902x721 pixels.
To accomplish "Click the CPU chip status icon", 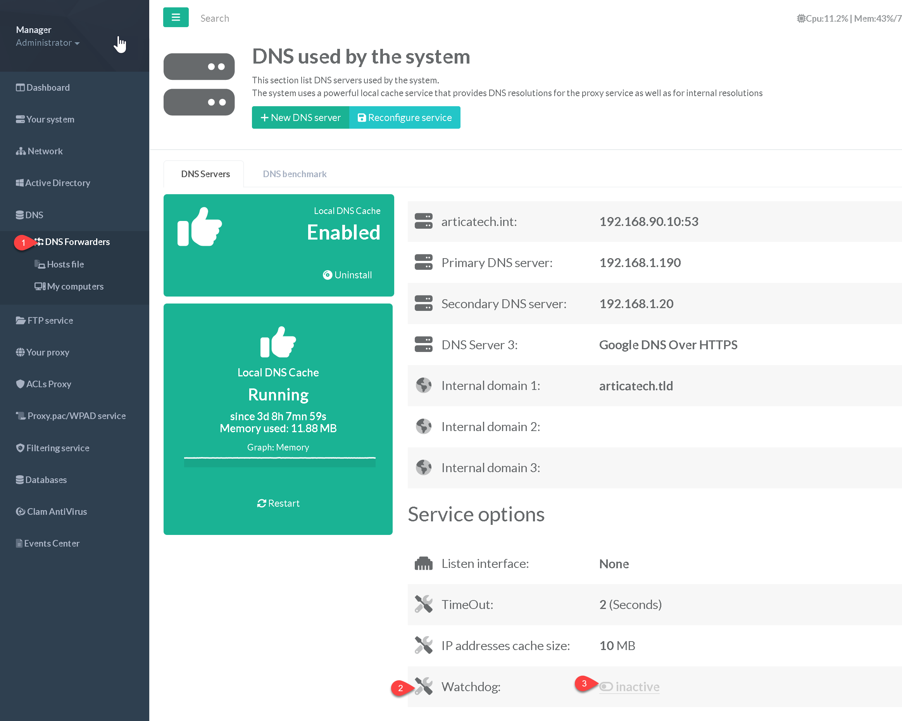I will pyautogui.click(x=801, y=18).
